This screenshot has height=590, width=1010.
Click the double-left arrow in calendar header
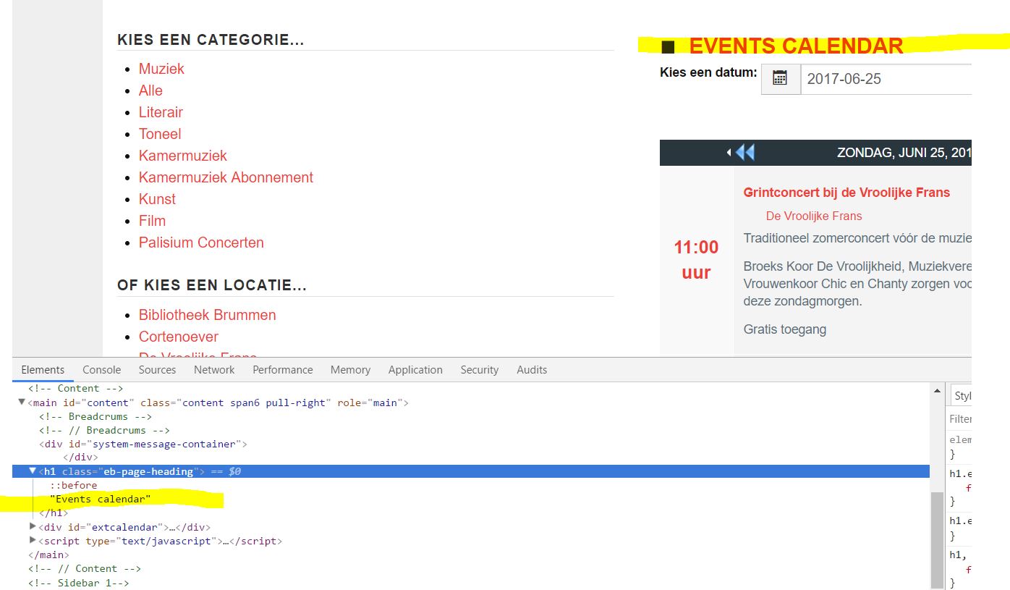tap(746, 153)
